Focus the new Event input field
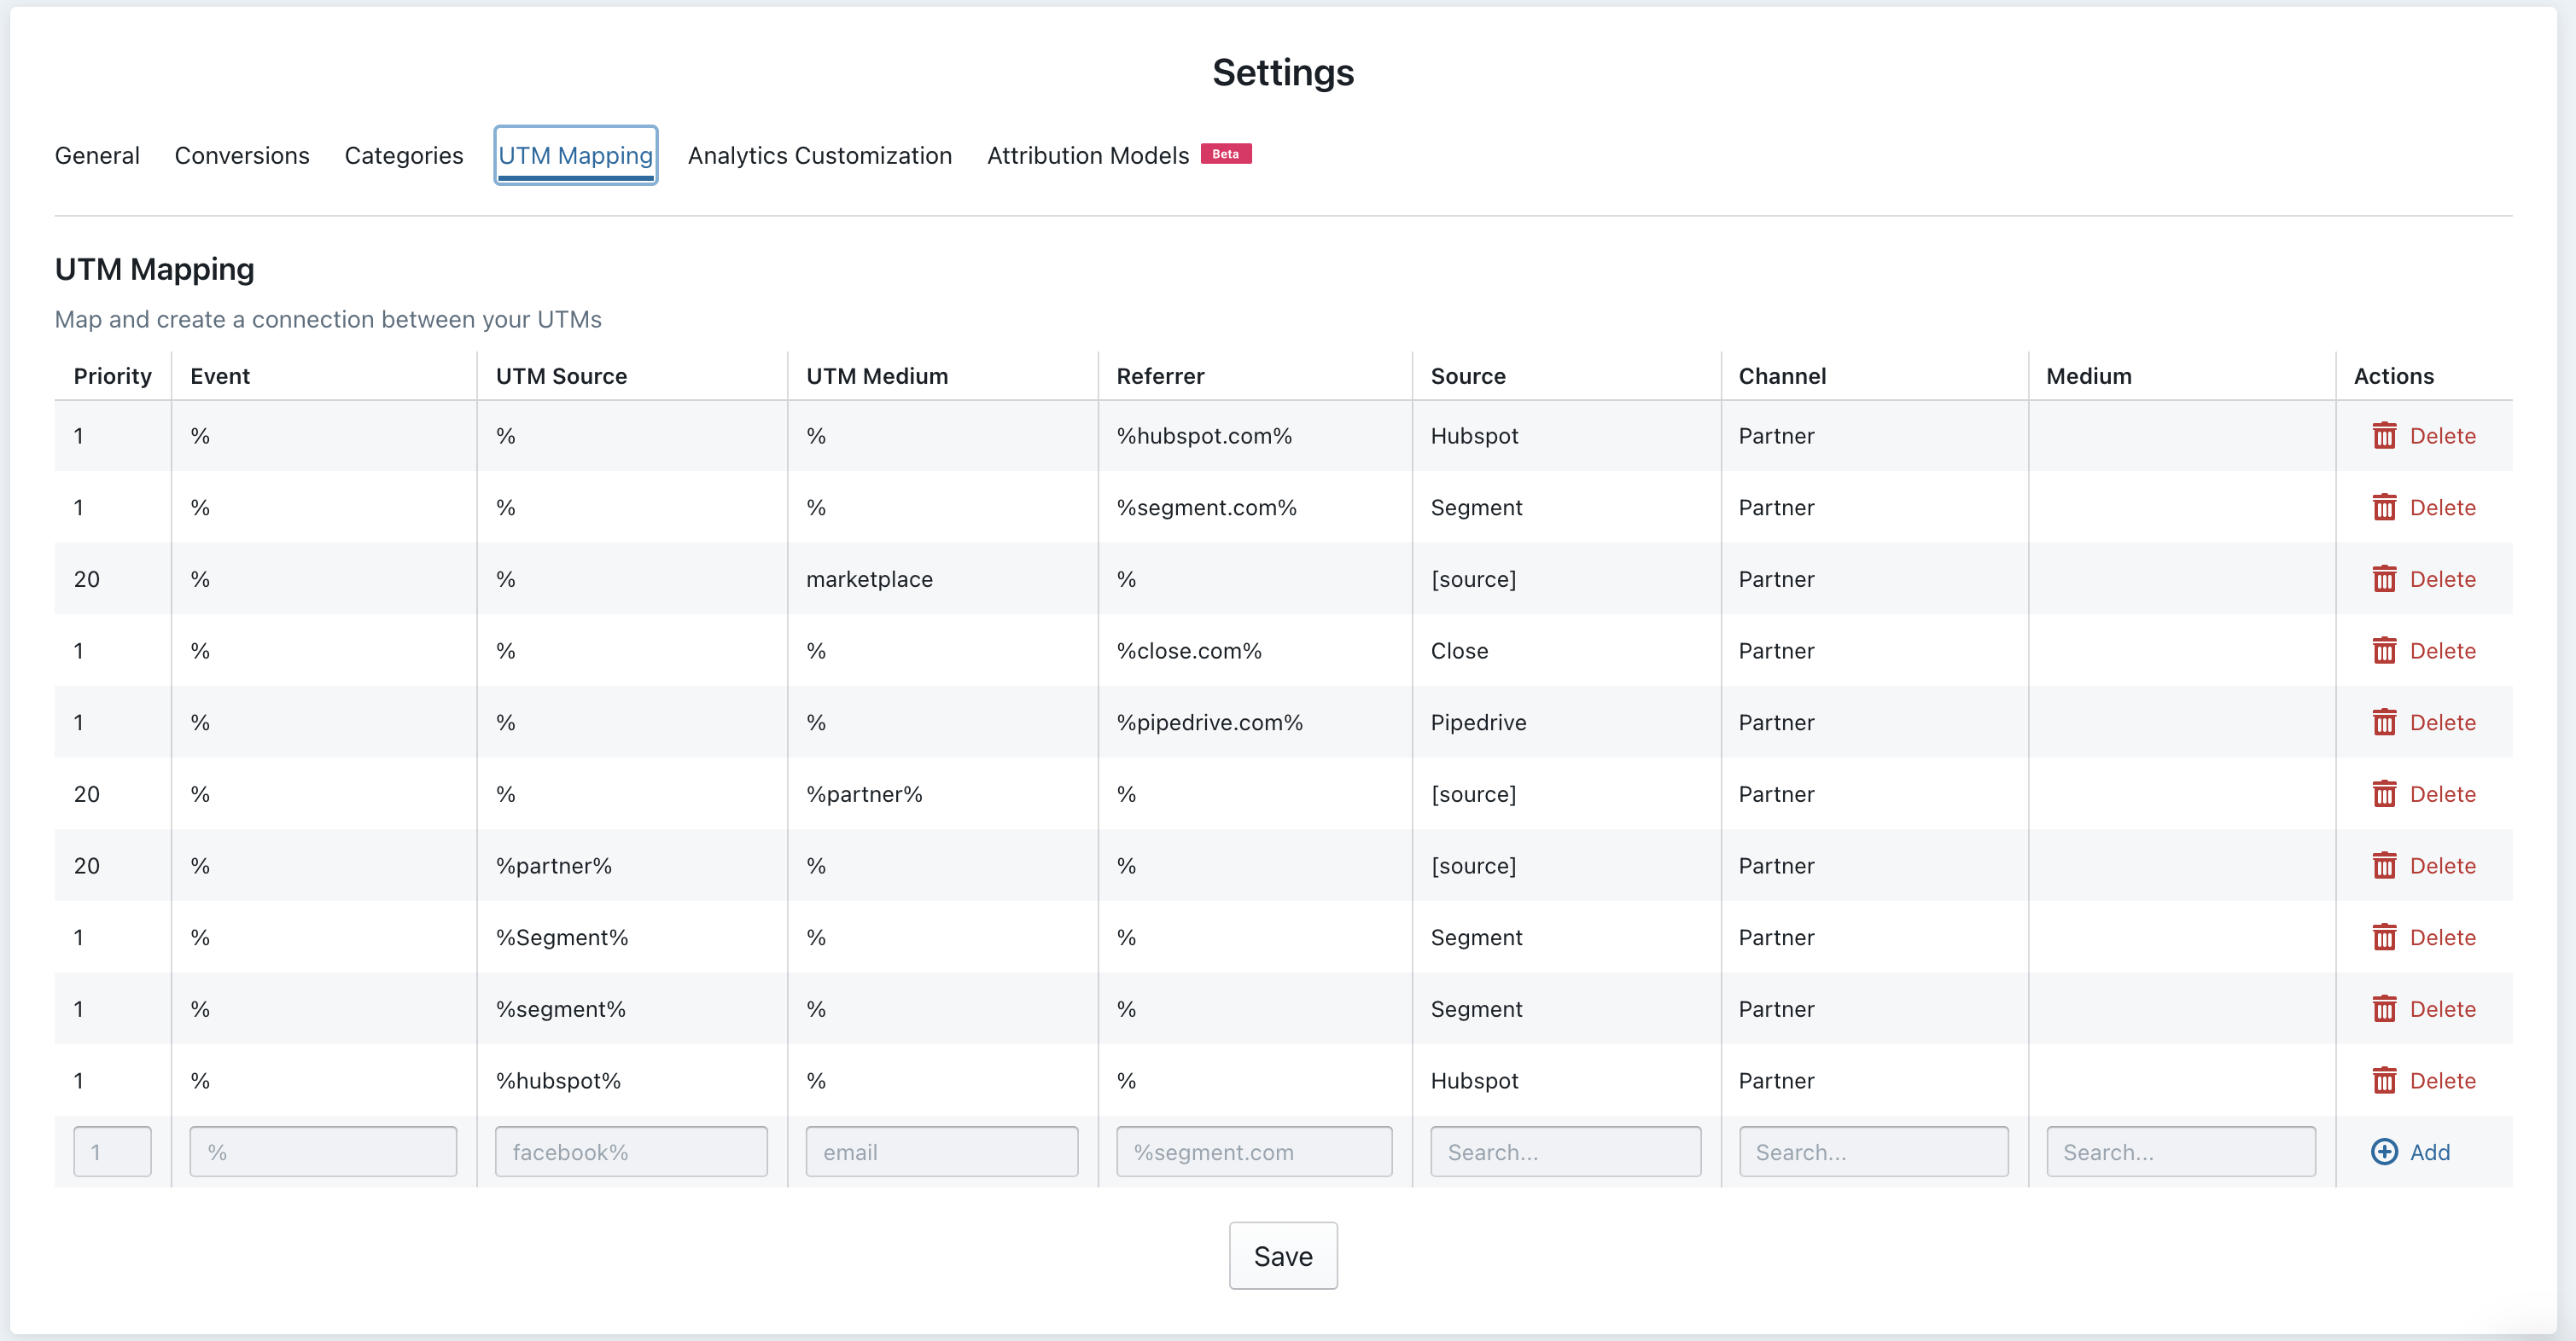Viewport: 2576px width, 1341px height. click(324, 1152)
